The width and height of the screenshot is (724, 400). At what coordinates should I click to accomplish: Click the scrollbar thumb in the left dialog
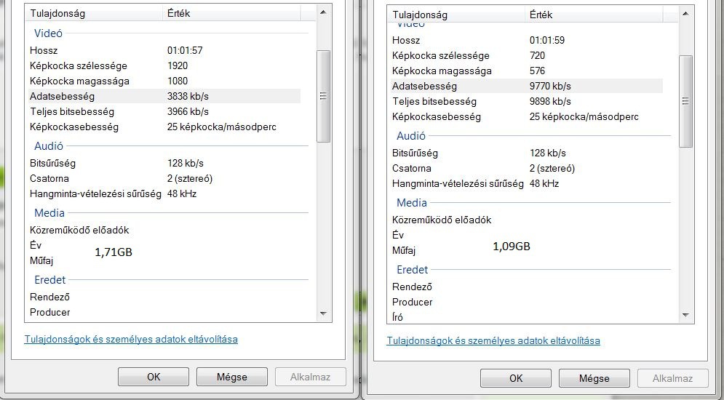324,95
